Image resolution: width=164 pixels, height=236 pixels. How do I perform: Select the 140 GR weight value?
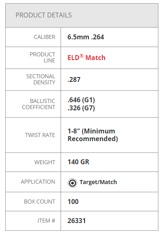[78, 162]
